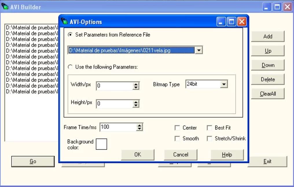Screen dimensions: 294x187
Task: Enable the Center checkbox
Action: pyautogui.click(x=177, y=128)
